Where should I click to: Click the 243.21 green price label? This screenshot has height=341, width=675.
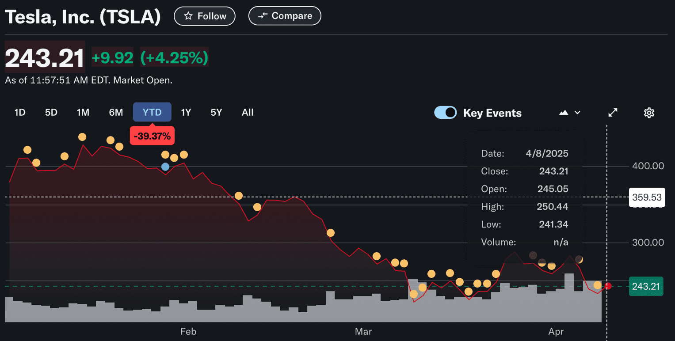point(646,287)
